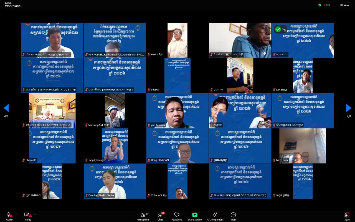Viewport: 355px width, 222px height.
Task: Toggle the Audio microphone mute
Action: pos(9,215)
